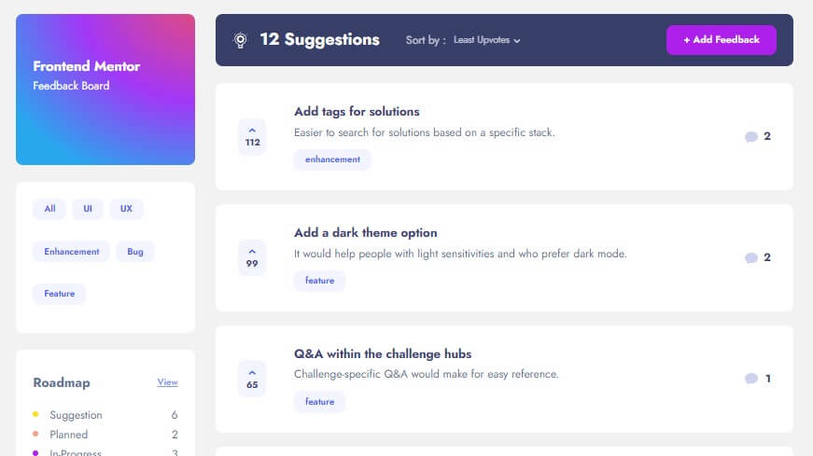Viewport: 813px width, 456px height.
Task: Upvote Q&A within the challenge hubs
Action: coord(252,380)
